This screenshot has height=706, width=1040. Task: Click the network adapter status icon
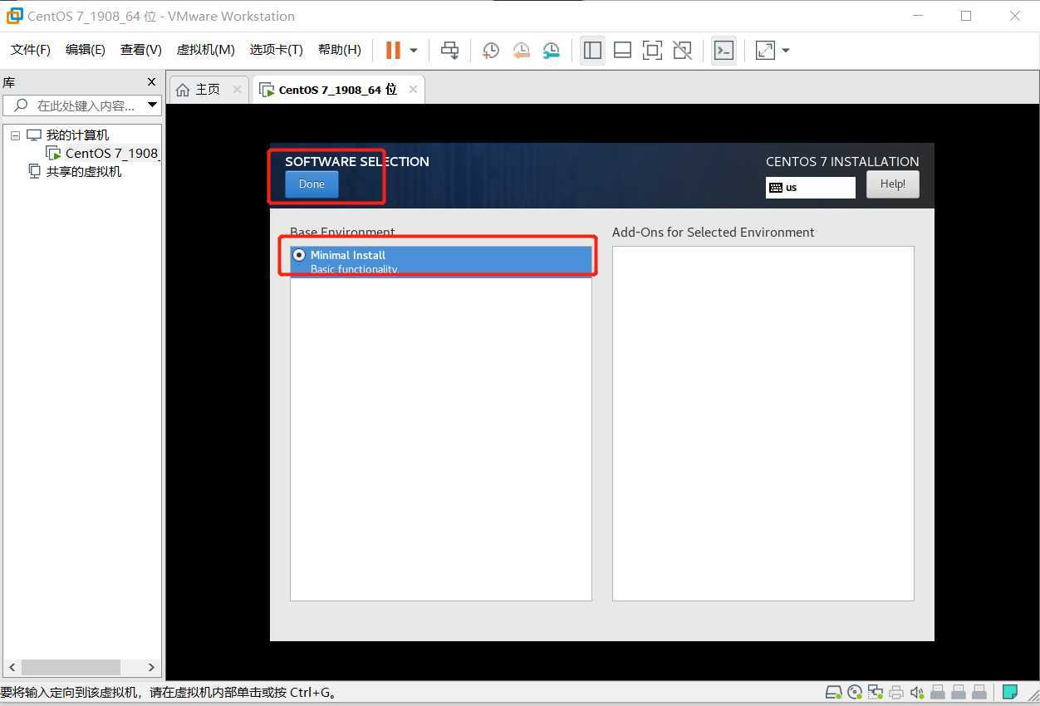[876, 692]
